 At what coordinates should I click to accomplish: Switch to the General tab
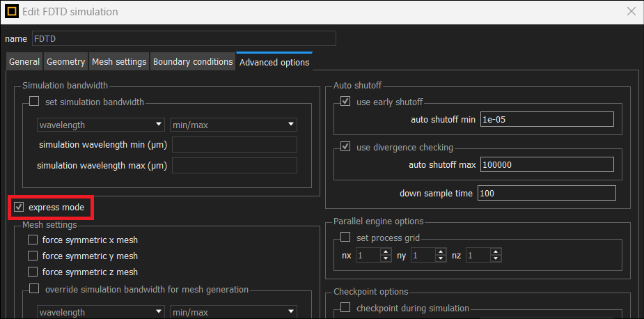click(x=24, y=62)
